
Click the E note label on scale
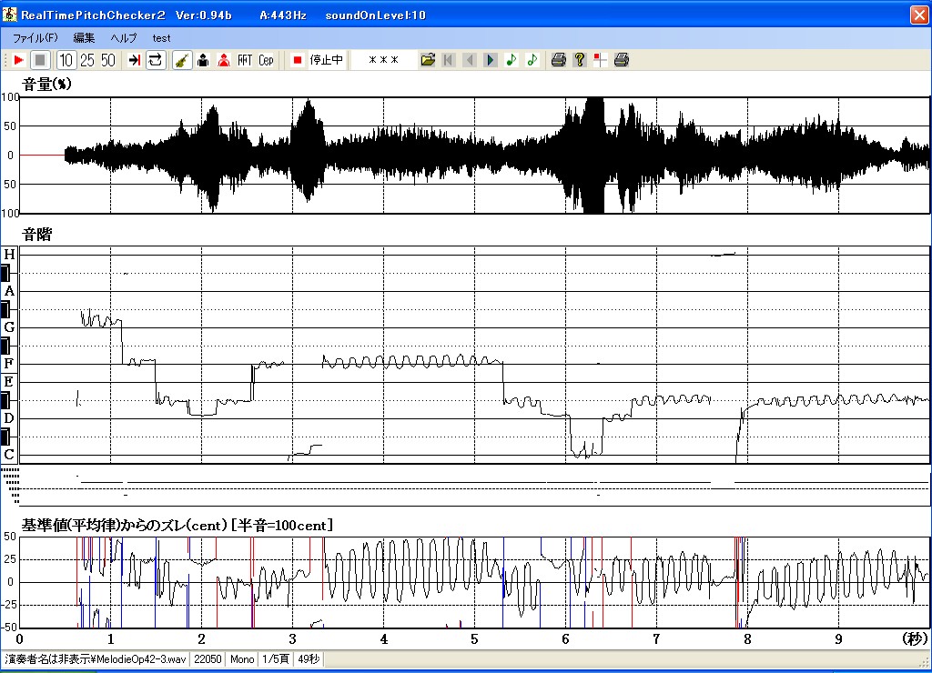coord(9,381)
